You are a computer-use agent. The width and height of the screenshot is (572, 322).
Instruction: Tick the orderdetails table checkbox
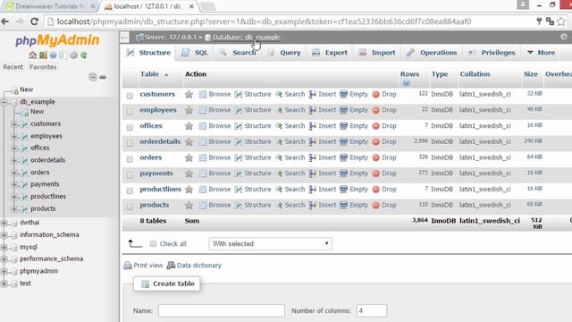[x=130, y=143]
